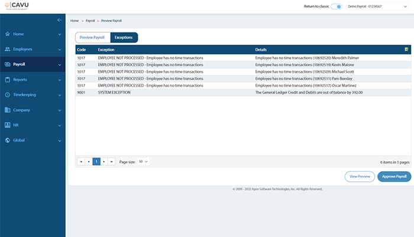The image size is (414, 237).
Task: Go to the last page of results
Action: [112, 161]
